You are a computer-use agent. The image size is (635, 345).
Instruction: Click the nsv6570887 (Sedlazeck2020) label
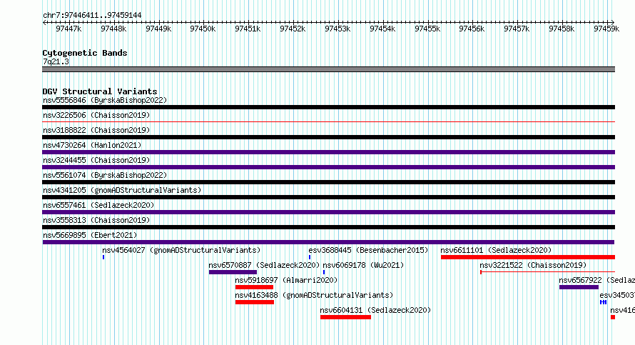(x=264, y=265)
